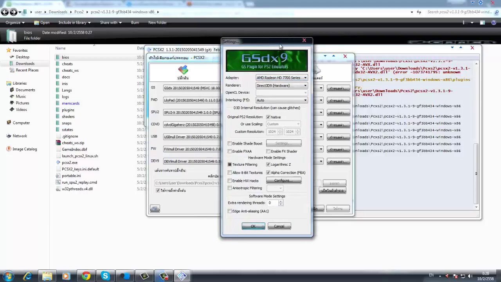This screenshot has width=501, height=282.
Task: Enable FX Shader checkbox
Action: (268, 151)
